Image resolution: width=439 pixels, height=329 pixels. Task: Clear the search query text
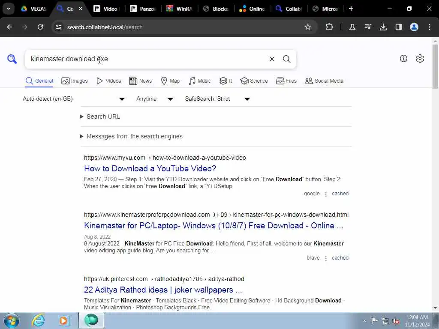pos(272,59)
